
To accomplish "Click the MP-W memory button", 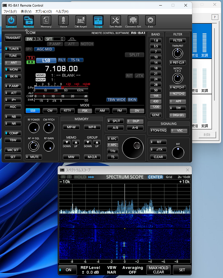I will [71, 127].
